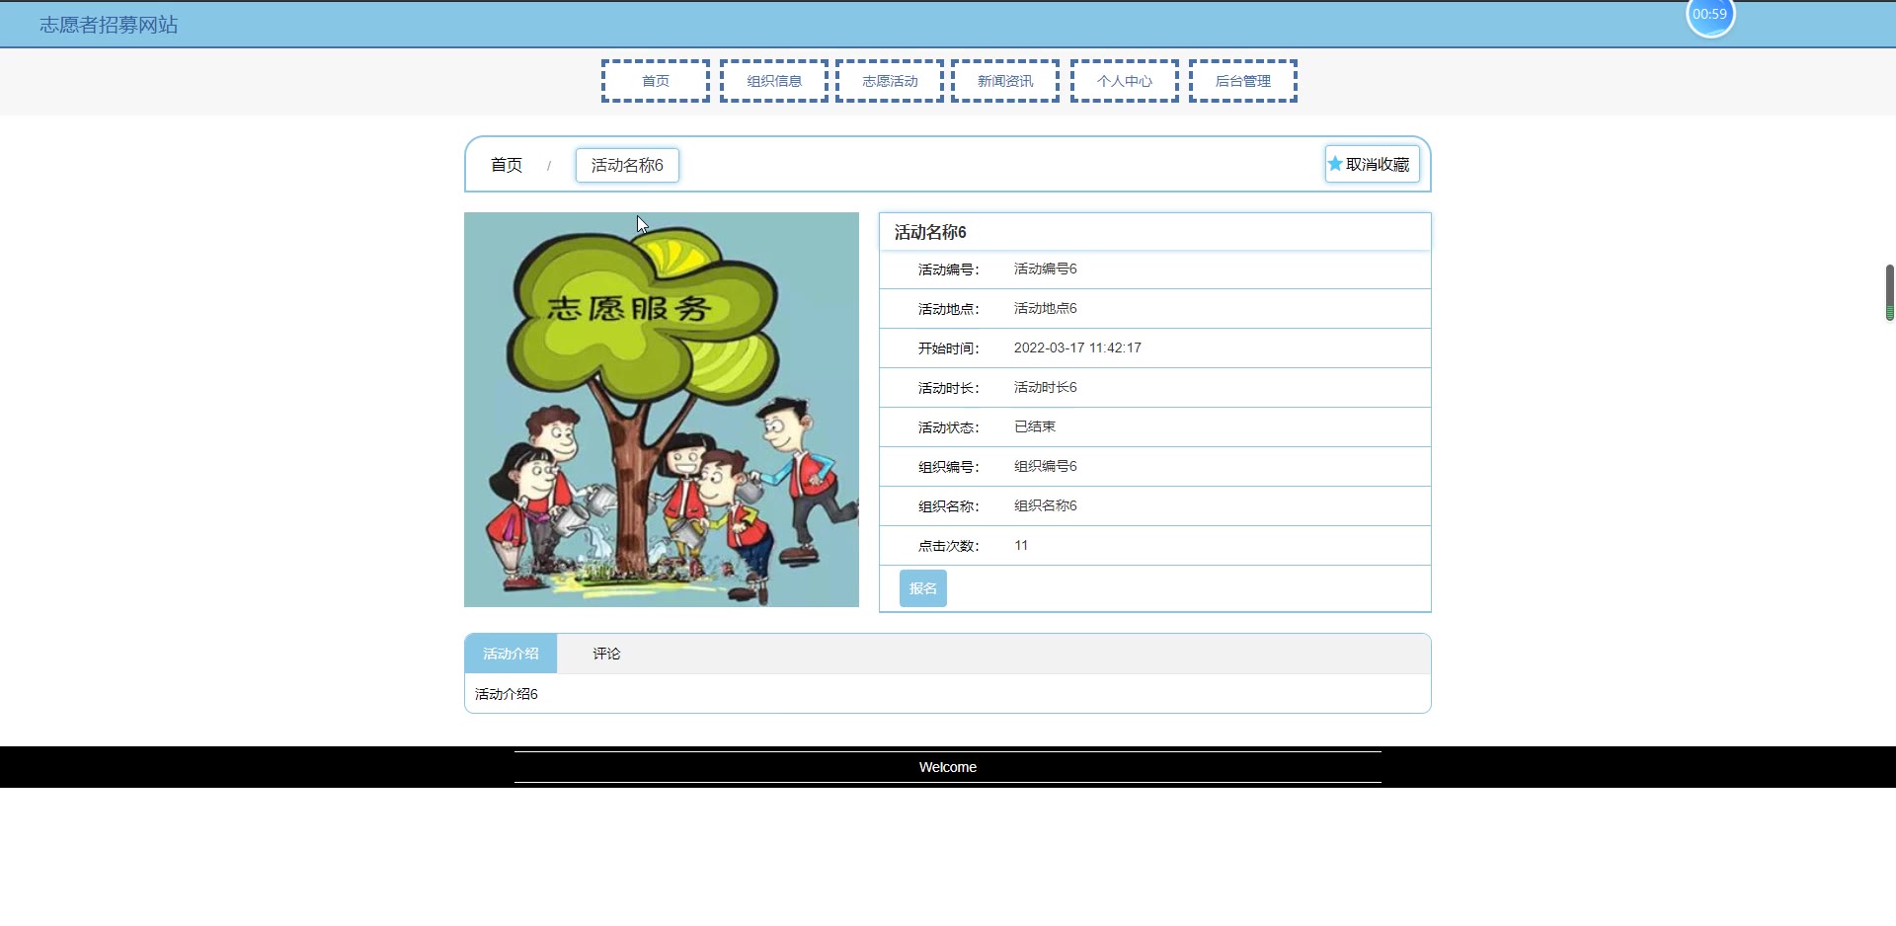The image size is (1896, 926).
Task: Click the star icon in 取消收藏 button
Action: (x=1335, y=164)
